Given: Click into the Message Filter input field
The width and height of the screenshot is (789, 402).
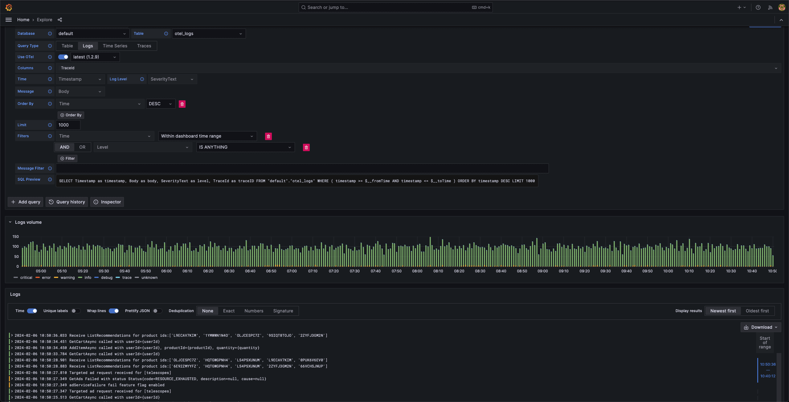Looking at the screenshot, I should [x=302, y=168].
